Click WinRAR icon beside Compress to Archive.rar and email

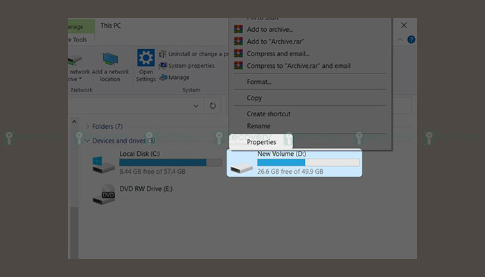click(x=238, y=65)
